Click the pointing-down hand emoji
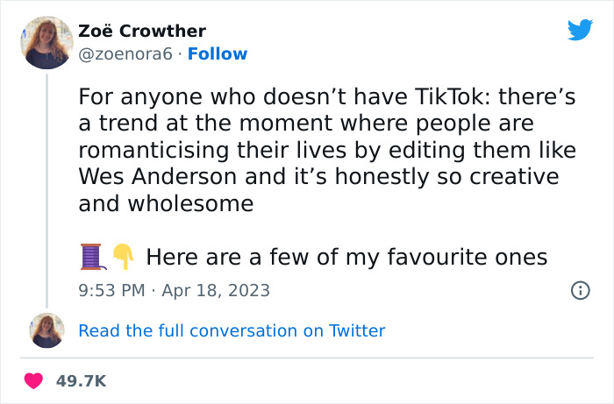Image resolution: width=614 pixels, height=404 pixels. pos(123,257)
